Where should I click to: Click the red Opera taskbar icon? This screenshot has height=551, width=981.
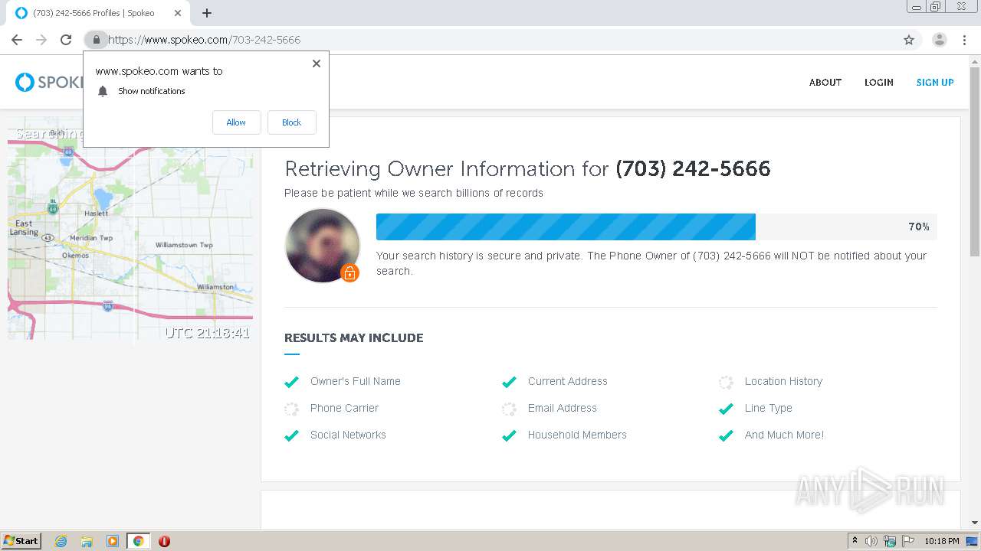[x=164, y=541]
